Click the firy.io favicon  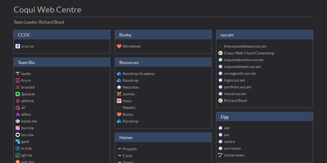coord(18,80)
